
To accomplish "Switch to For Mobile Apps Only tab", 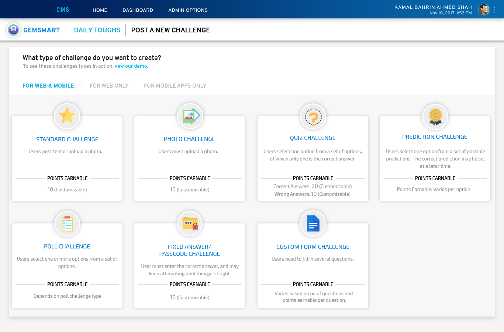I will pyautogui.click(x=175, y=86).
